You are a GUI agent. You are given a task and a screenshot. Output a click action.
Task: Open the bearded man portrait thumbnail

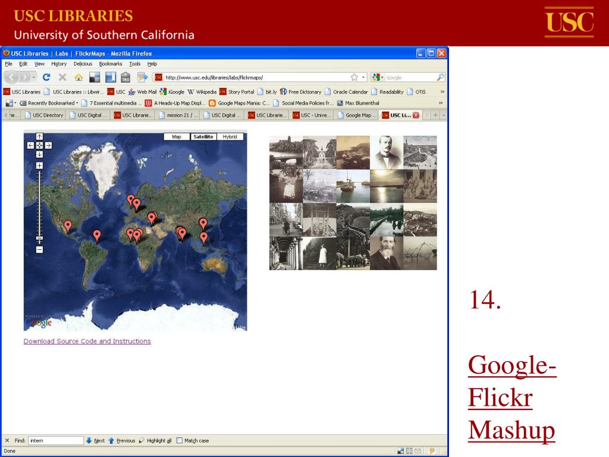(387, 253)
